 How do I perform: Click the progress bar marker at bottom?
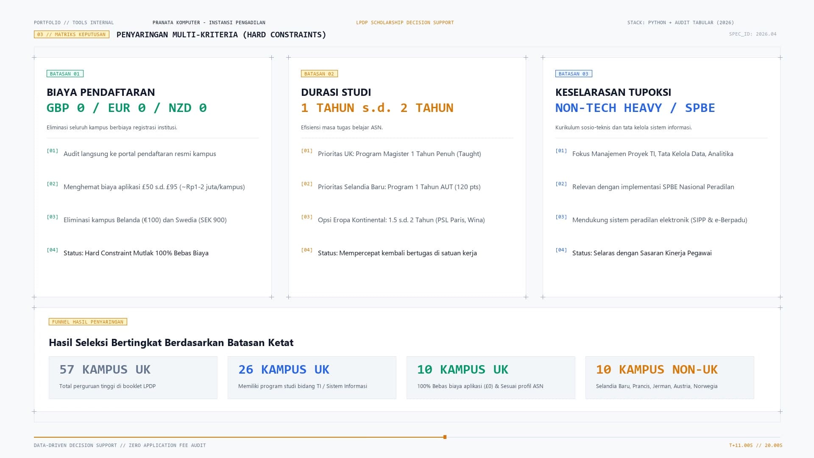tap(445, 437)
